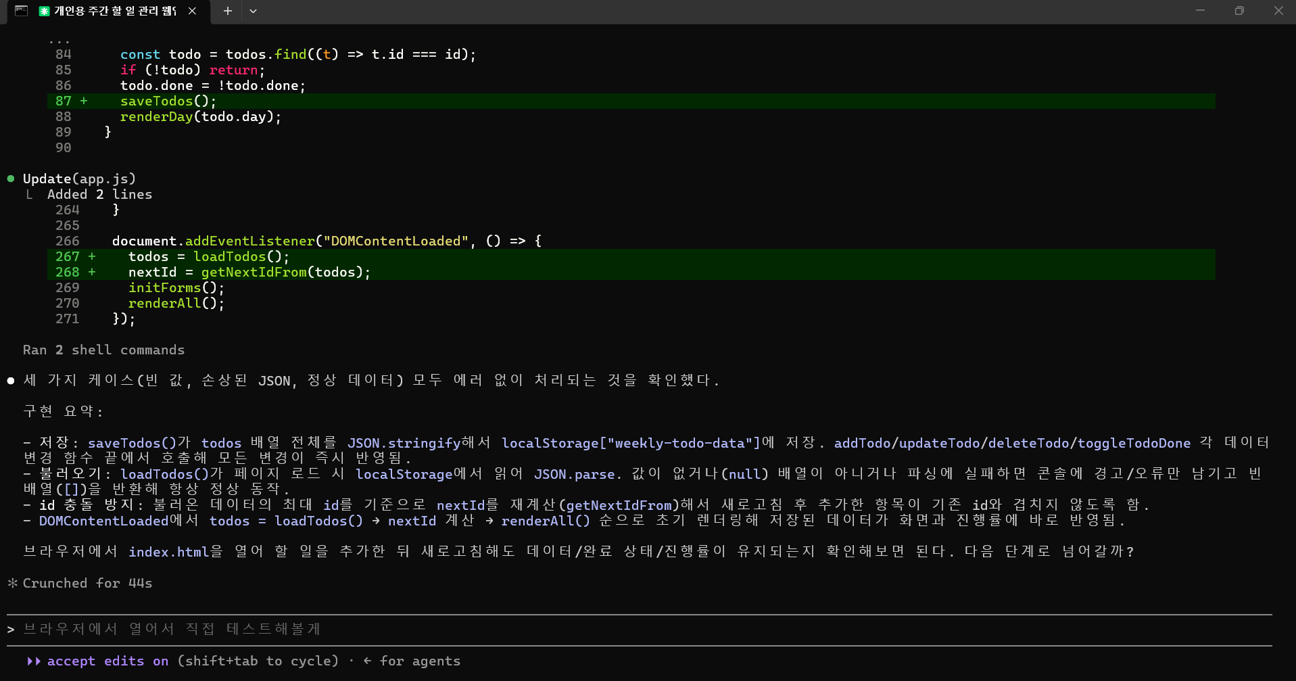Click the double-arrow icon before accept edits

[x=34, y=661]
